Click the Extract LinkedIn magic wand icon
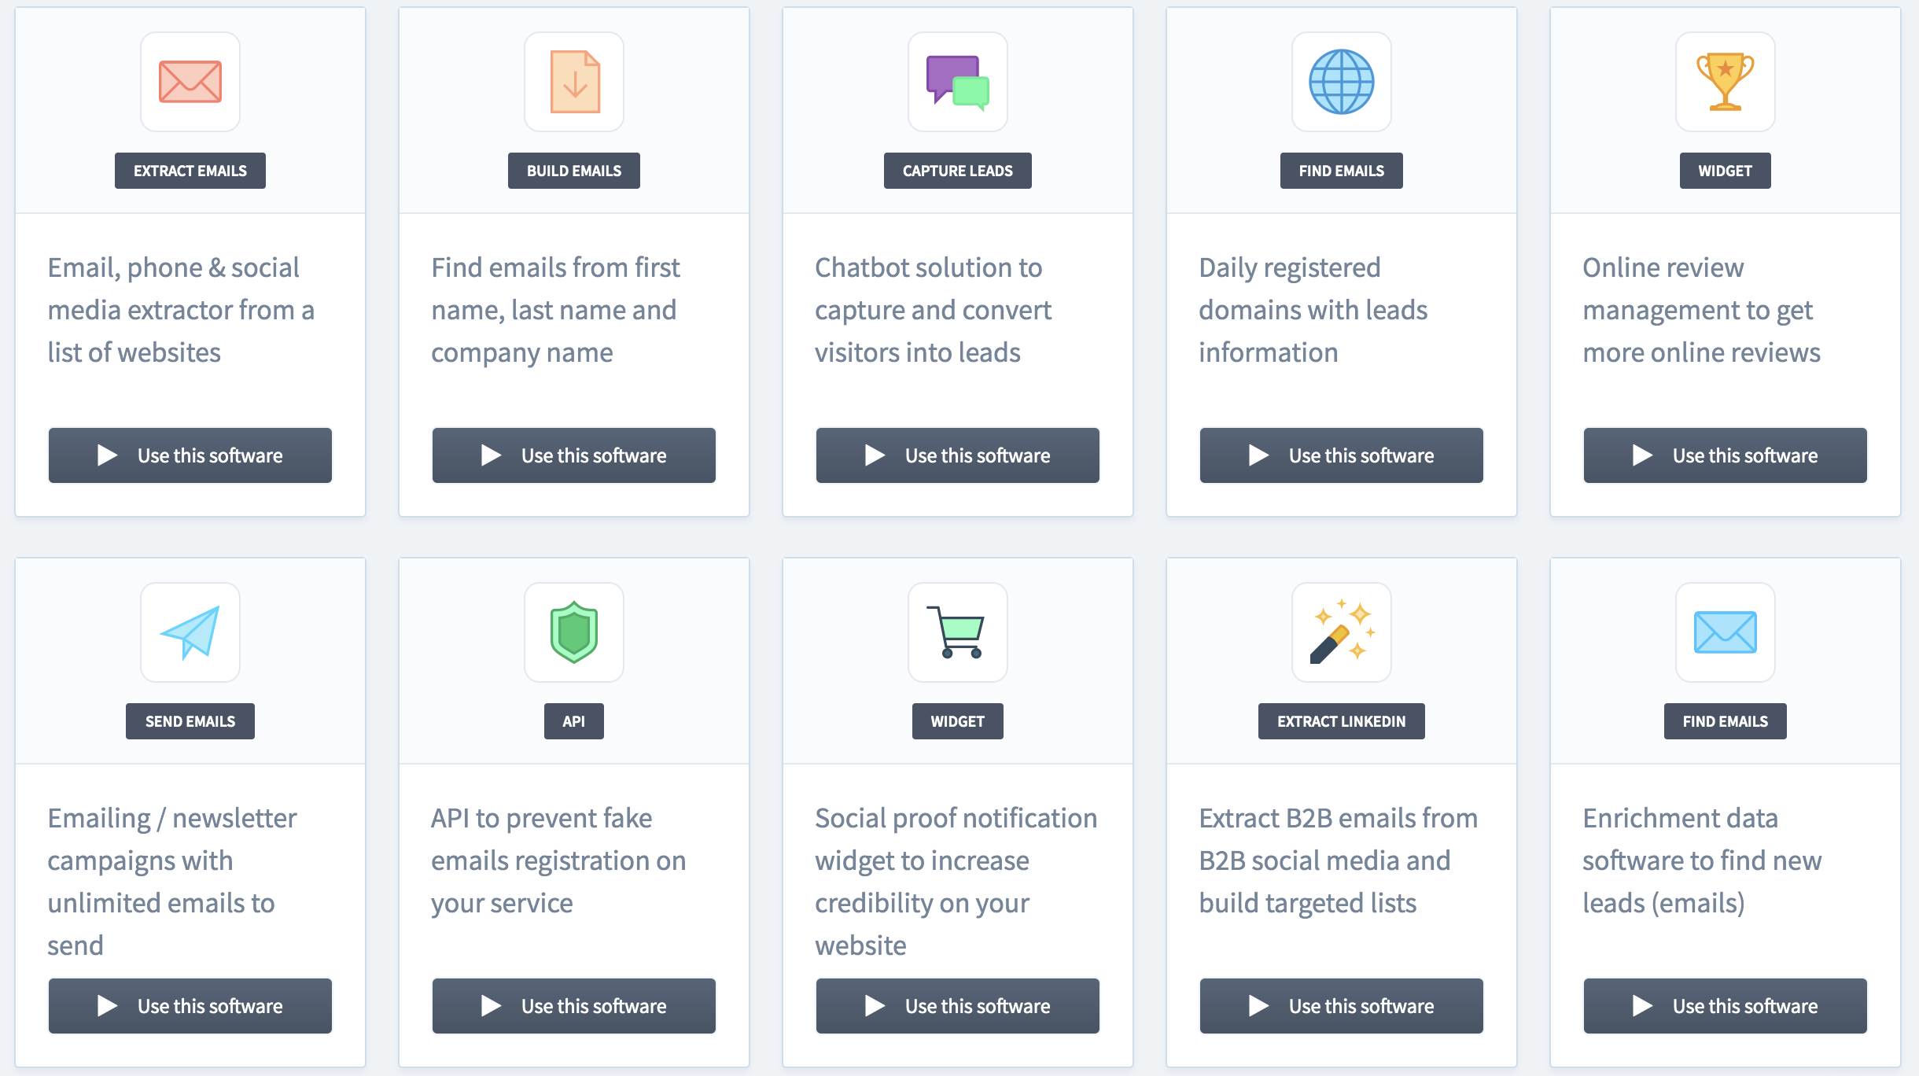 point(1342,630)
